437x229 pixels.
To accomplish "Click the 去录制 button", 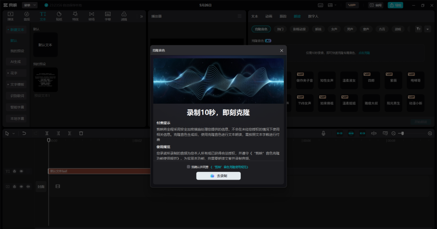I will [x=218, y=175].
